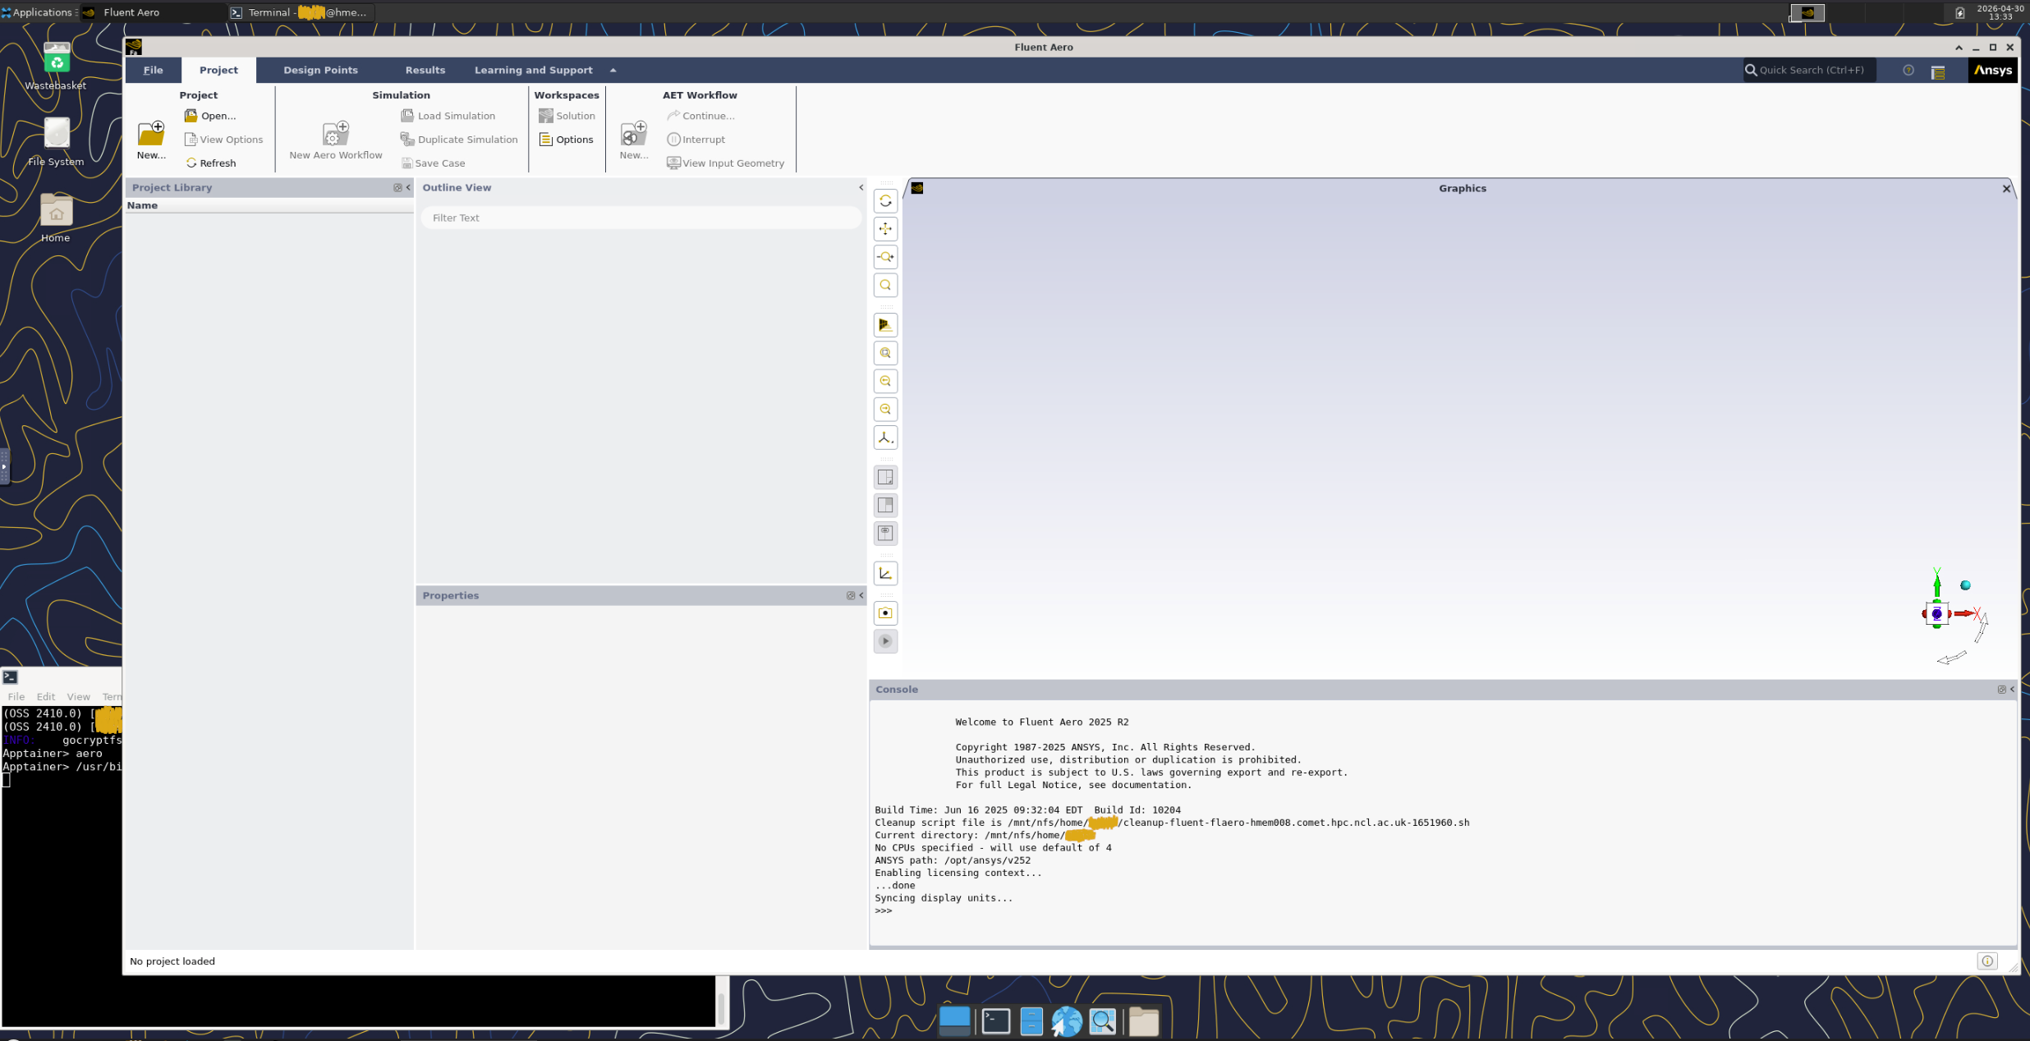Click the New project folder icon
The height and width of the screenshot is (1041, 2030).
tap(151, 134)
